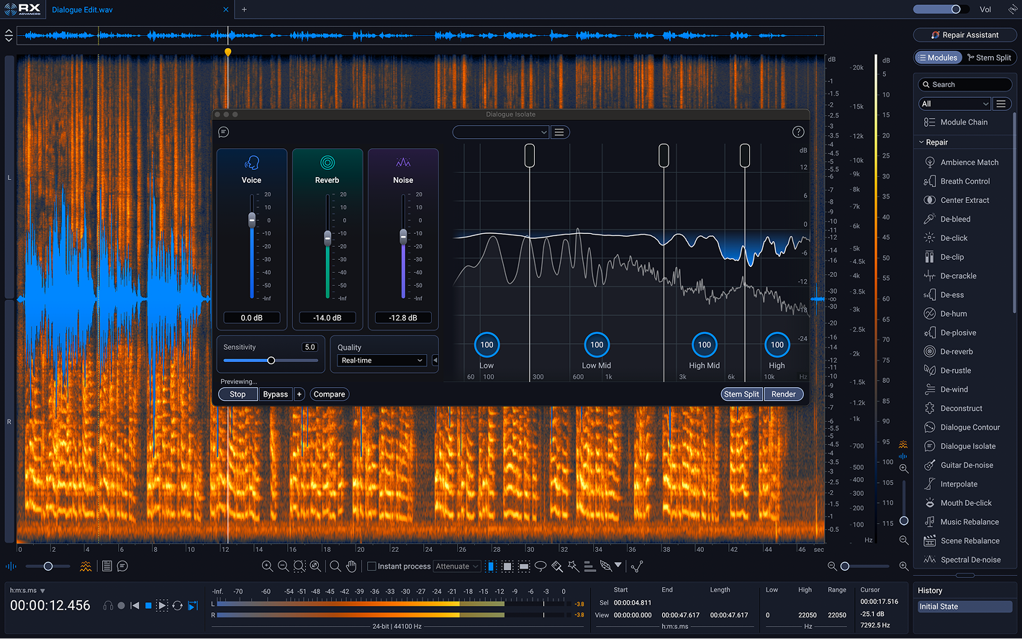Open the Ambience Match module
Viewport: 1022px width, 639px height.
click(962, 163)
